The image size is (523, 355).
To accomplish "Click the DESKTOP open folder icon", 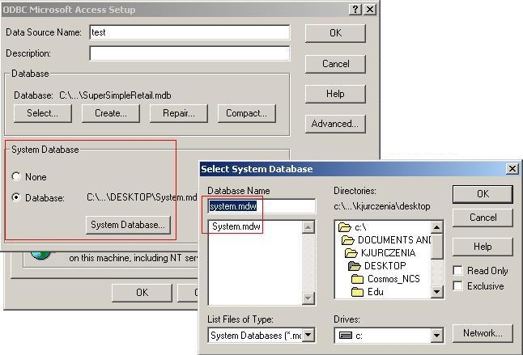I will pyautogui.click(x=354, y=265).
